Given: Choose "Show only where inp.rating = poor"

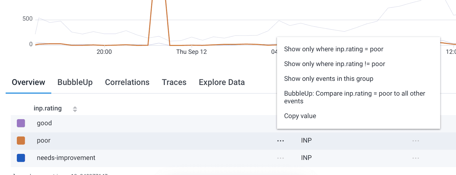Looking at the screenshot, I should (x=333, y=49).
